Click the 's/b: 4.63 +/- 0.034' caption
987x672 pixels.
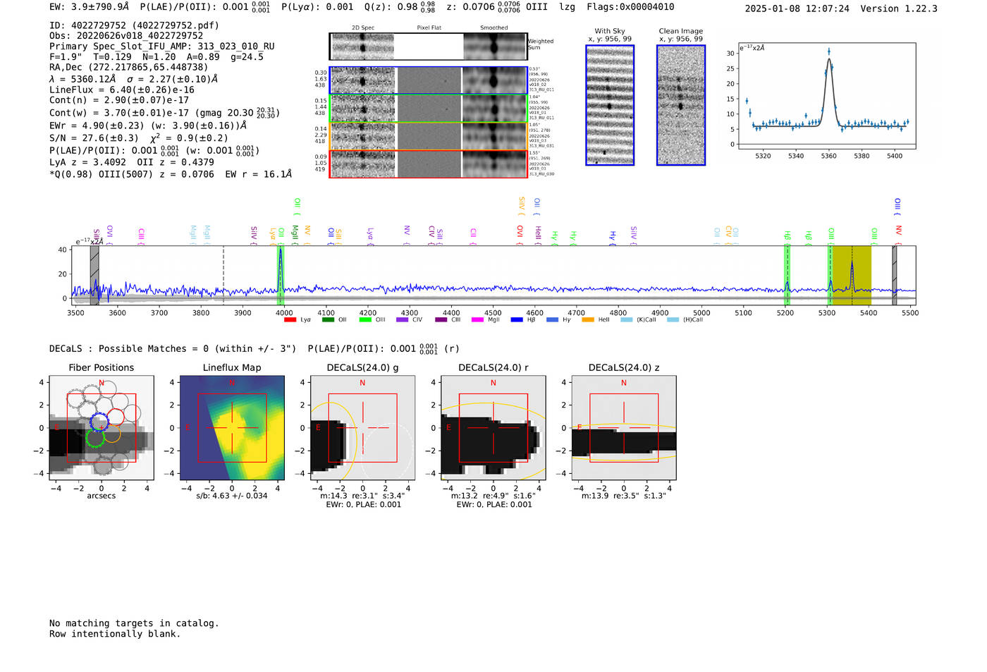232,496
